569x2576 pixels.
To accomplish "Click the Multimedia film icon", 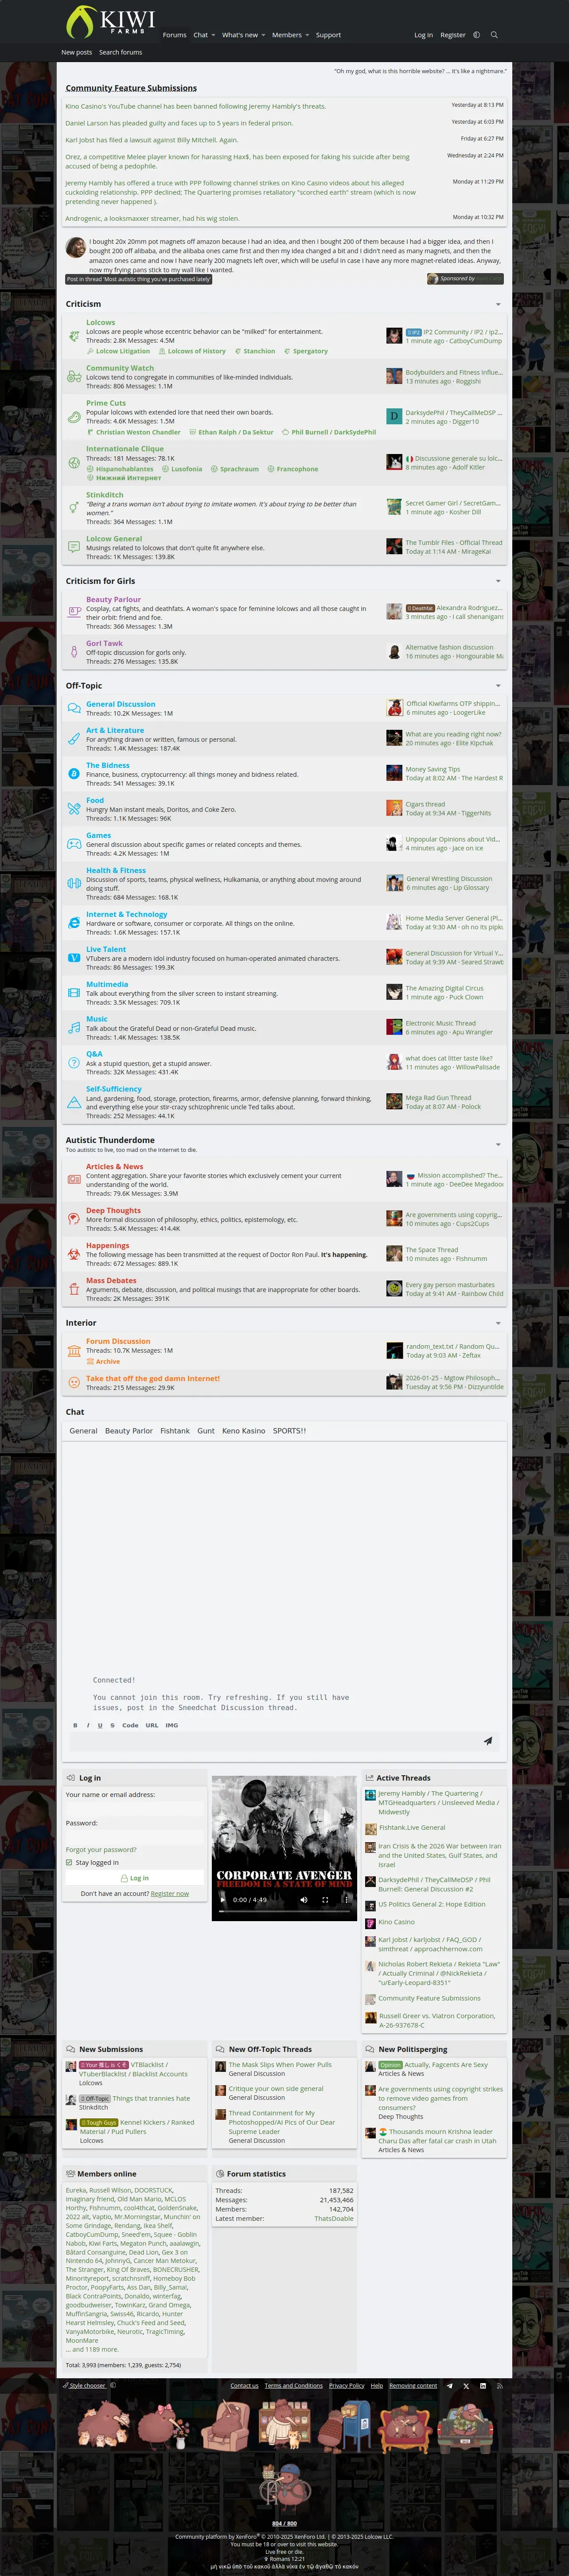I will [74, 993].
